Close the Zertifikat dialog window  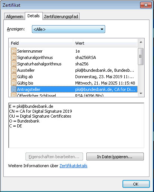click(x=146, y=5)
